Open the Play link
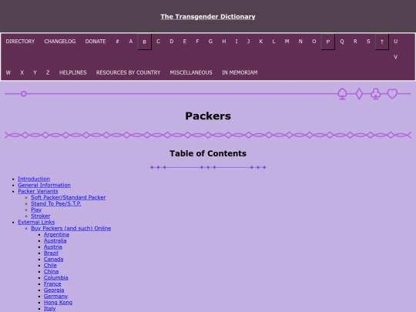The height and width of the screenshot is (312, 416). click(36, 210)
